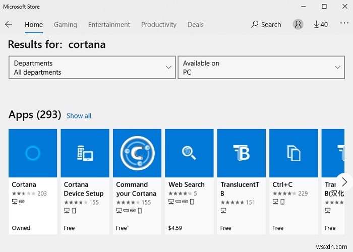353x252 pixels.
Task: Open the See more ellipsis menu
Action: 344,23
